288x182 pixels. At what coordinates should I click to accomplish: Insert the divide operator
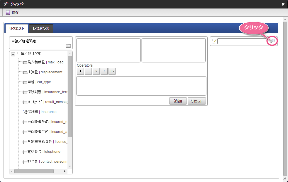point(104,71)
